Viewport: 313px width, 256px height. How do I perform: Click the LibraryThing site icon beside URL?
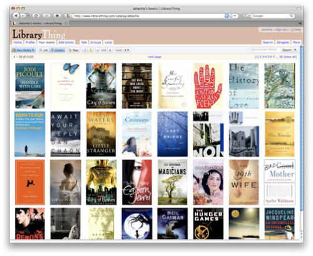point(68,16)
